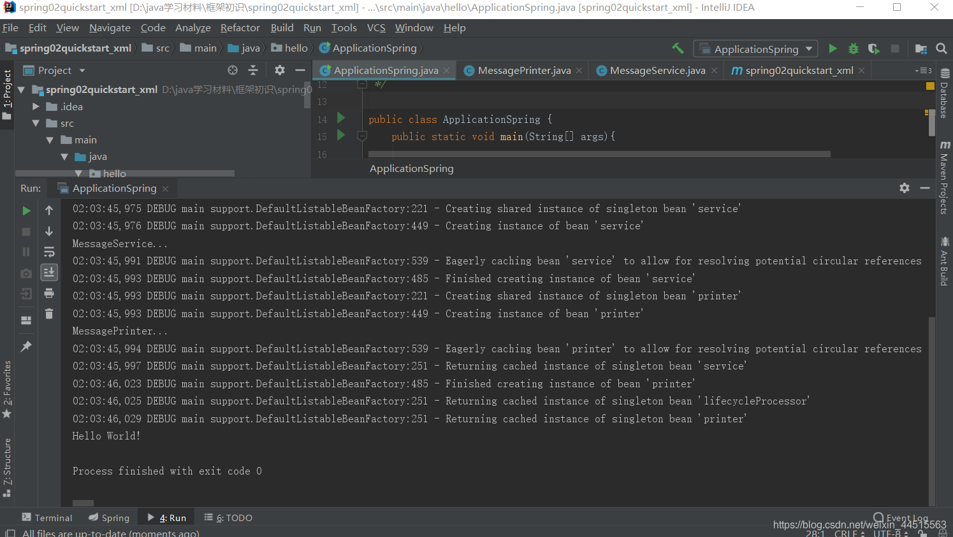This screenshot has width=953, height=537.
Task: Collapse the java folder node
Action: [64, 157]
